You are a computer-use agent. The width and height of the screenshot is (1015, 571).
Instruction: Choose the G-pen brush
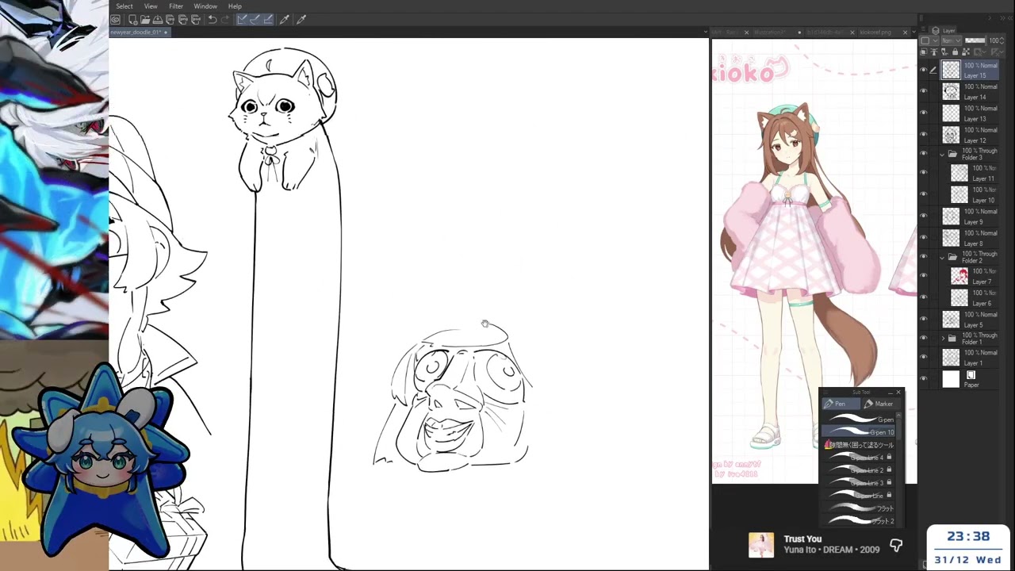click(856, 420)
